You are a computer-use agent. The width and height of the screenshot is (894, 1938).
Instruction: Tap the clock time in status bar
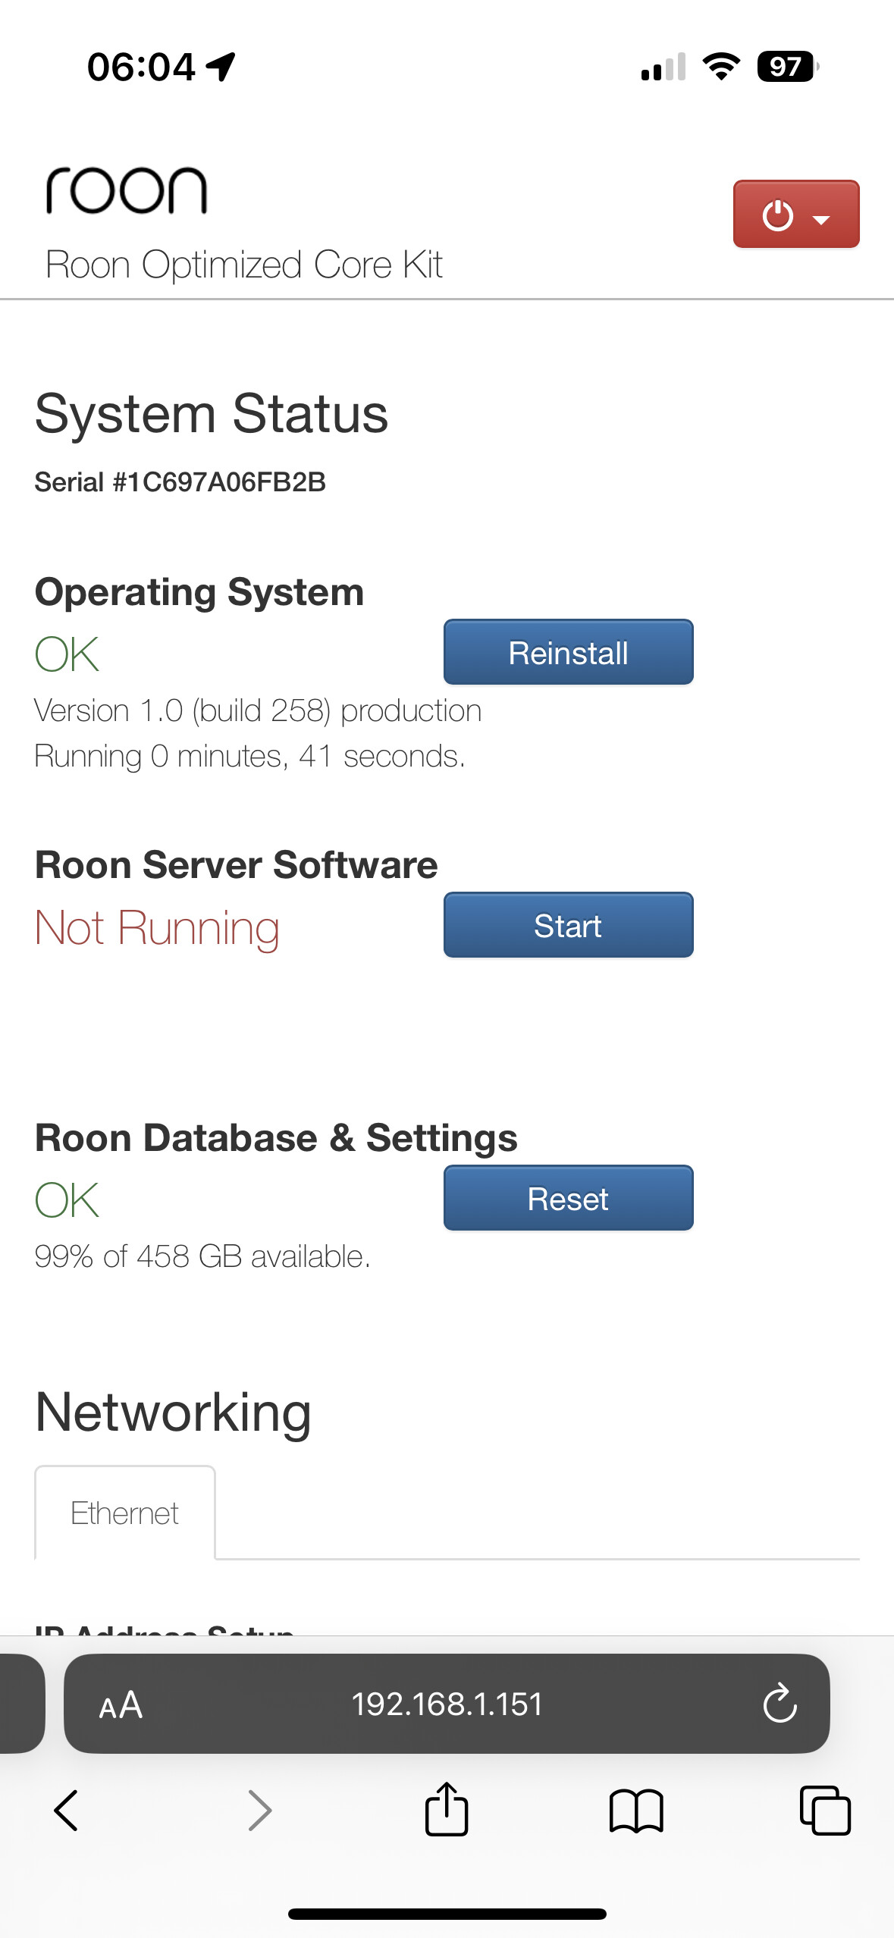(x=142, y=67)
